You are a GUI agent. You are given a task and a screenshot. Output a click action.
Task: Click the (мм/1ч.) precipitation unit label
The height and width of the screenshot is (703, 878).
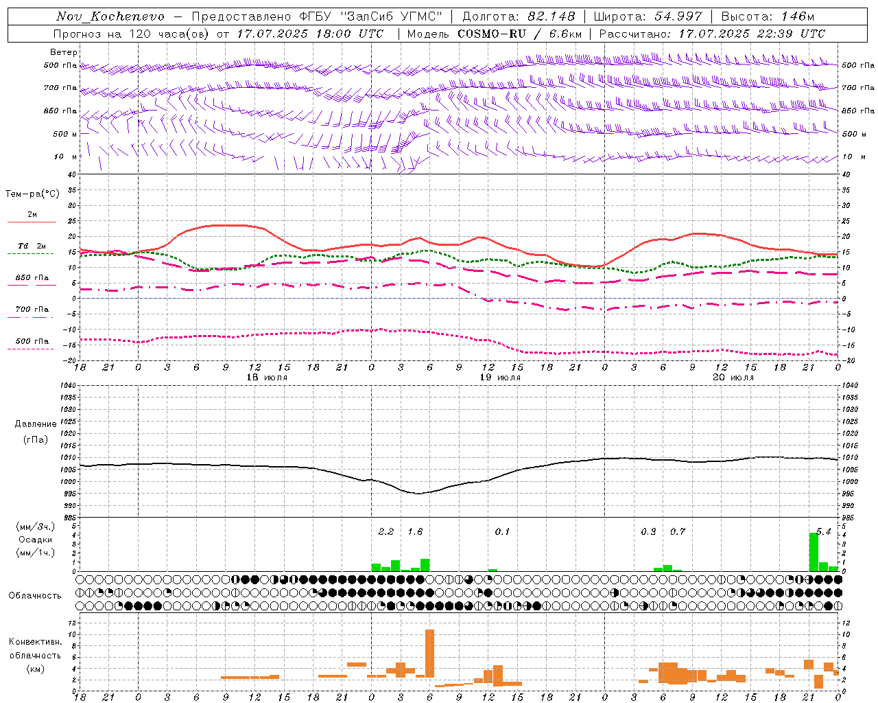coord(35,553)
